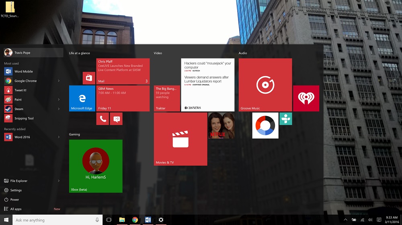Expand Paint jump list arrow
The height and width of the screenshot is (225, 402).
(59, 100)
